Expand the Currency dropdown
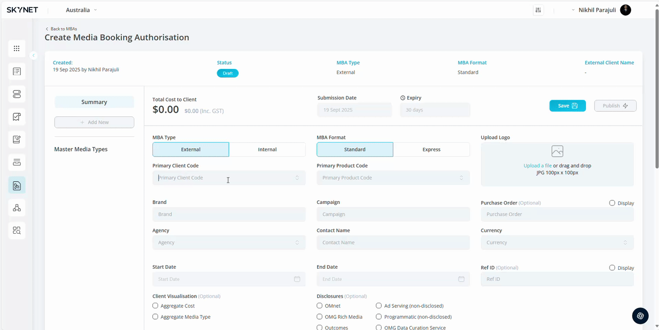Viewport: 659px width, 330px height. pyautogui.click(x=557, y=242)
